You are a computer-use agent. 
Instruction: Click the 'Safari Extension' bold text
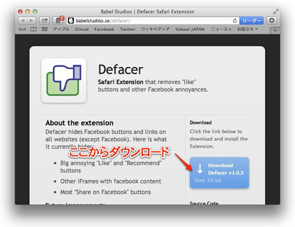pos(120,82)
